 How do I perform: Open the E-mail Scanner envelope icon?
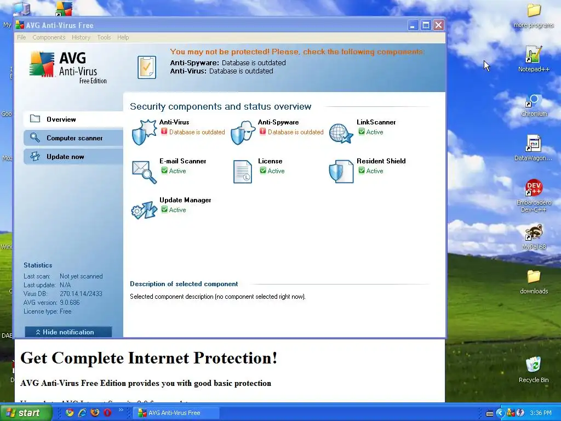pyautogui.click(x=144, y=172)
